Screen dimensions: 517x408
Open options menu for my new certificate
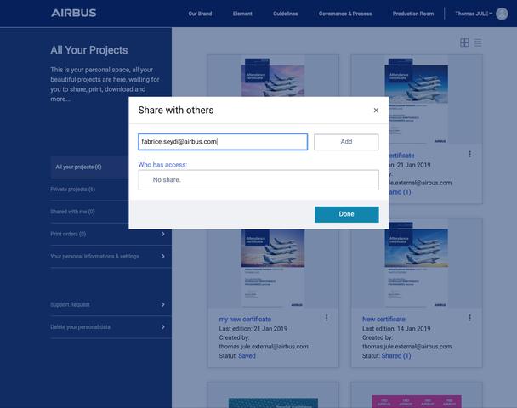(x=327, y=318)
